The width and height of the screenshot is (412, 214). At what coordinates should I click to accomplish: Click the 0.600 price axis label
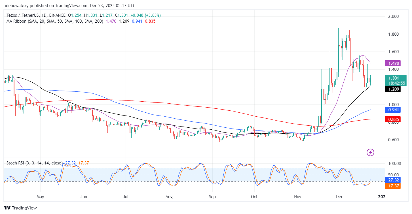click(393, 140)
